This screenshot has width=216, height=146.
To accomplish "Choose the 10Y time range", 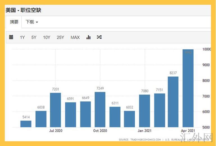I will coord(47,37).
